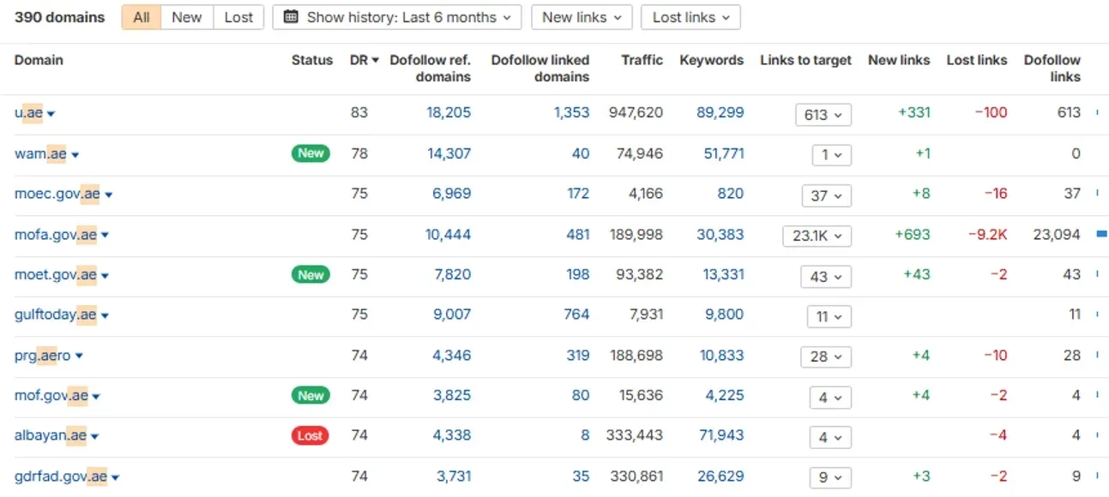This screenshot has height=497, width=1109.
Task: Open the 11 links to target dropdown
Action: coord(829,316)
